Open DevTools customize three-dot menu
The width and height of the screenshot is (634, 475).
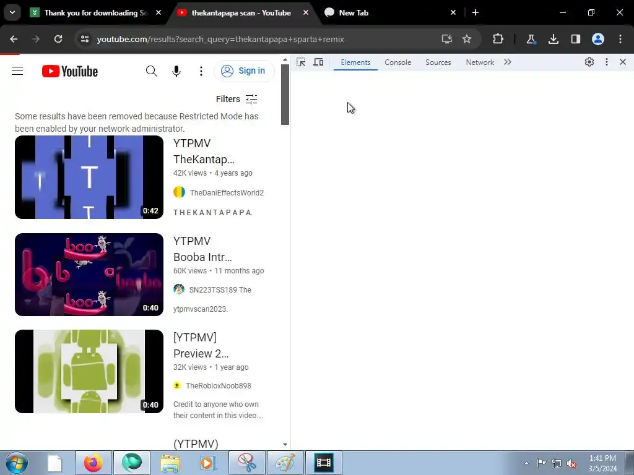click(607, 62)
